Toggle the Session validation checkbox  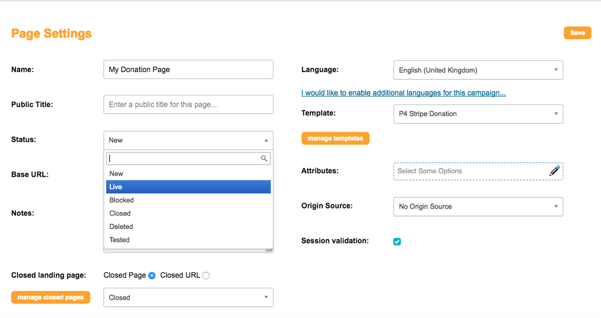pyautogui.click(x=397, y=241)
